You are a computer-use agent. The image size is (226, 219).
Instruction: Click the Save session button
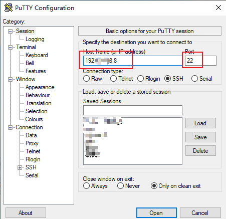point(200,137)
